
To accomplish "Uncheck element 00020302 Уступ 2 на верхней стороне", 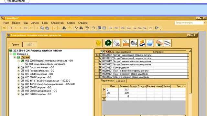I will coord(100,58).
